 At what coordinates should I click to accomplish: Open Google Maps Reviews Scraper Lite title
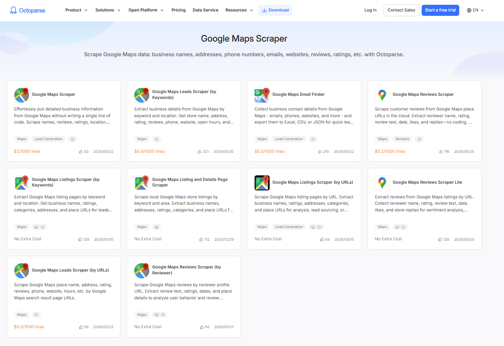(x=427, y=183)
